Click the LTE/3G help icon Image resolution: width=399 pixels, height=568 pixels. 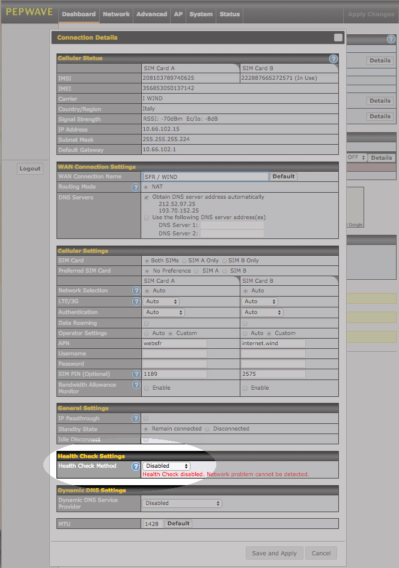pyautogui.click(x=136, y=301)
